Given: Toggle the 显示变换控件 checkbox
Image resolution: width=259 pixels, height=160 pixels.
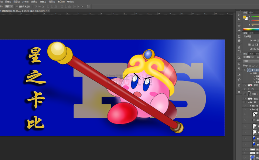Looking at the screenshot, I should click(17, 7).
